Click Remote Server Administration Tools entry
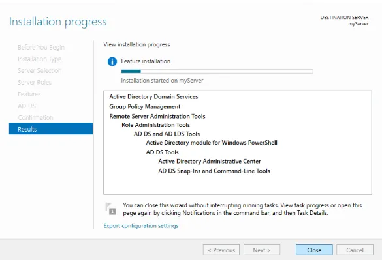382x260 pixels. [157, 116]
